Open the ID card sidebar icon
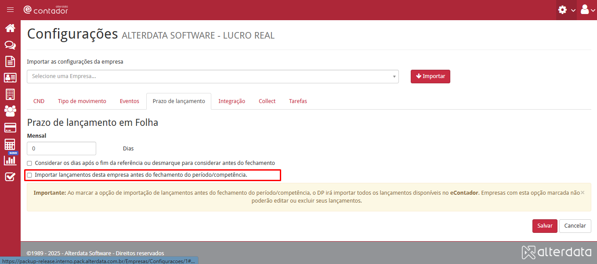The width and height of the screenshot is (597, 264). point(10,78)
